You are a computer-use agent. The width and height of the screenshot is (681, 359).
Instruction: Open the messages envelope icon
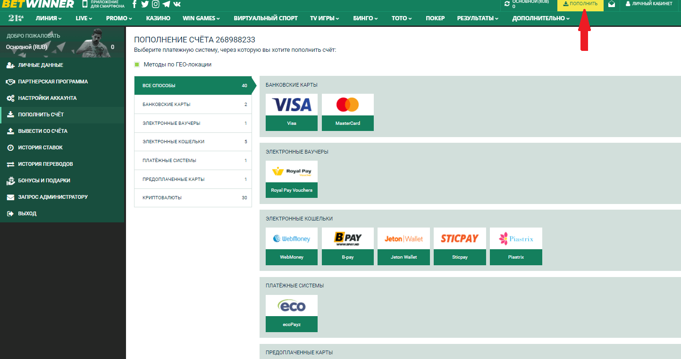[x=612, y=4]
